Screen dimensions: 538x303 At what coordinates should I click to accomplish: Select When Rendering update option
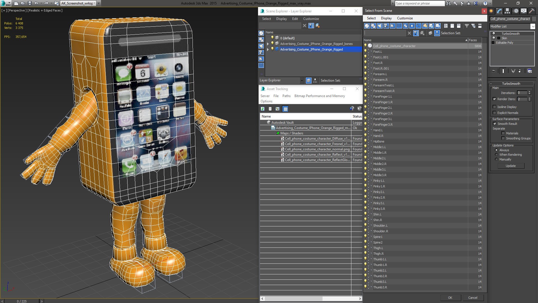coord(496,155)
